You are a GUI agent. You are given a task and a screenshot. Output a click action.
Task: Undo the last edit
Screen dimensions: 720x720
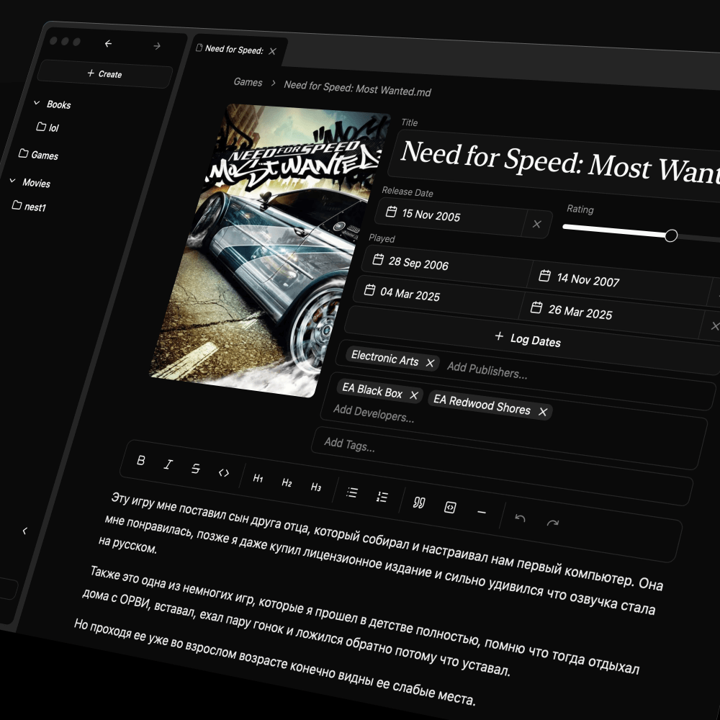click(520, 518)
